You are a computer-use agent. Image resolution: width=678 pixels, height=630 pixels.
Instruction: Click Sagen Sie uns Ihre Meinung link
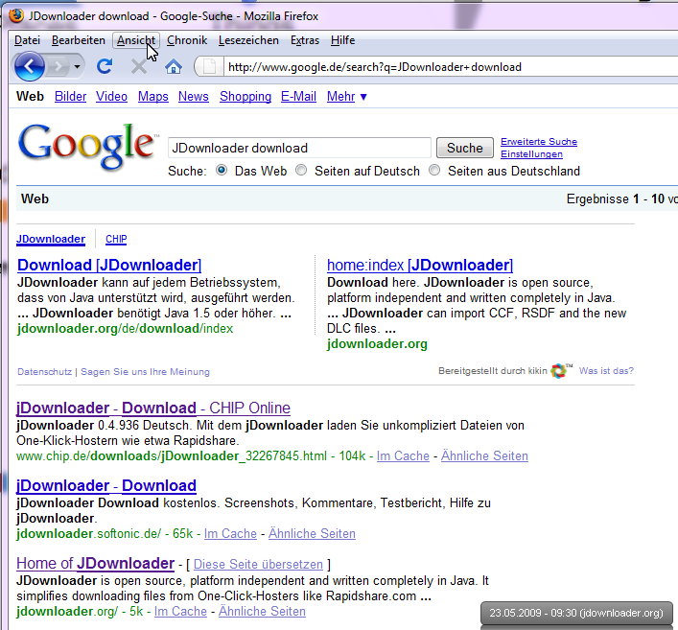tap(146, 371)
